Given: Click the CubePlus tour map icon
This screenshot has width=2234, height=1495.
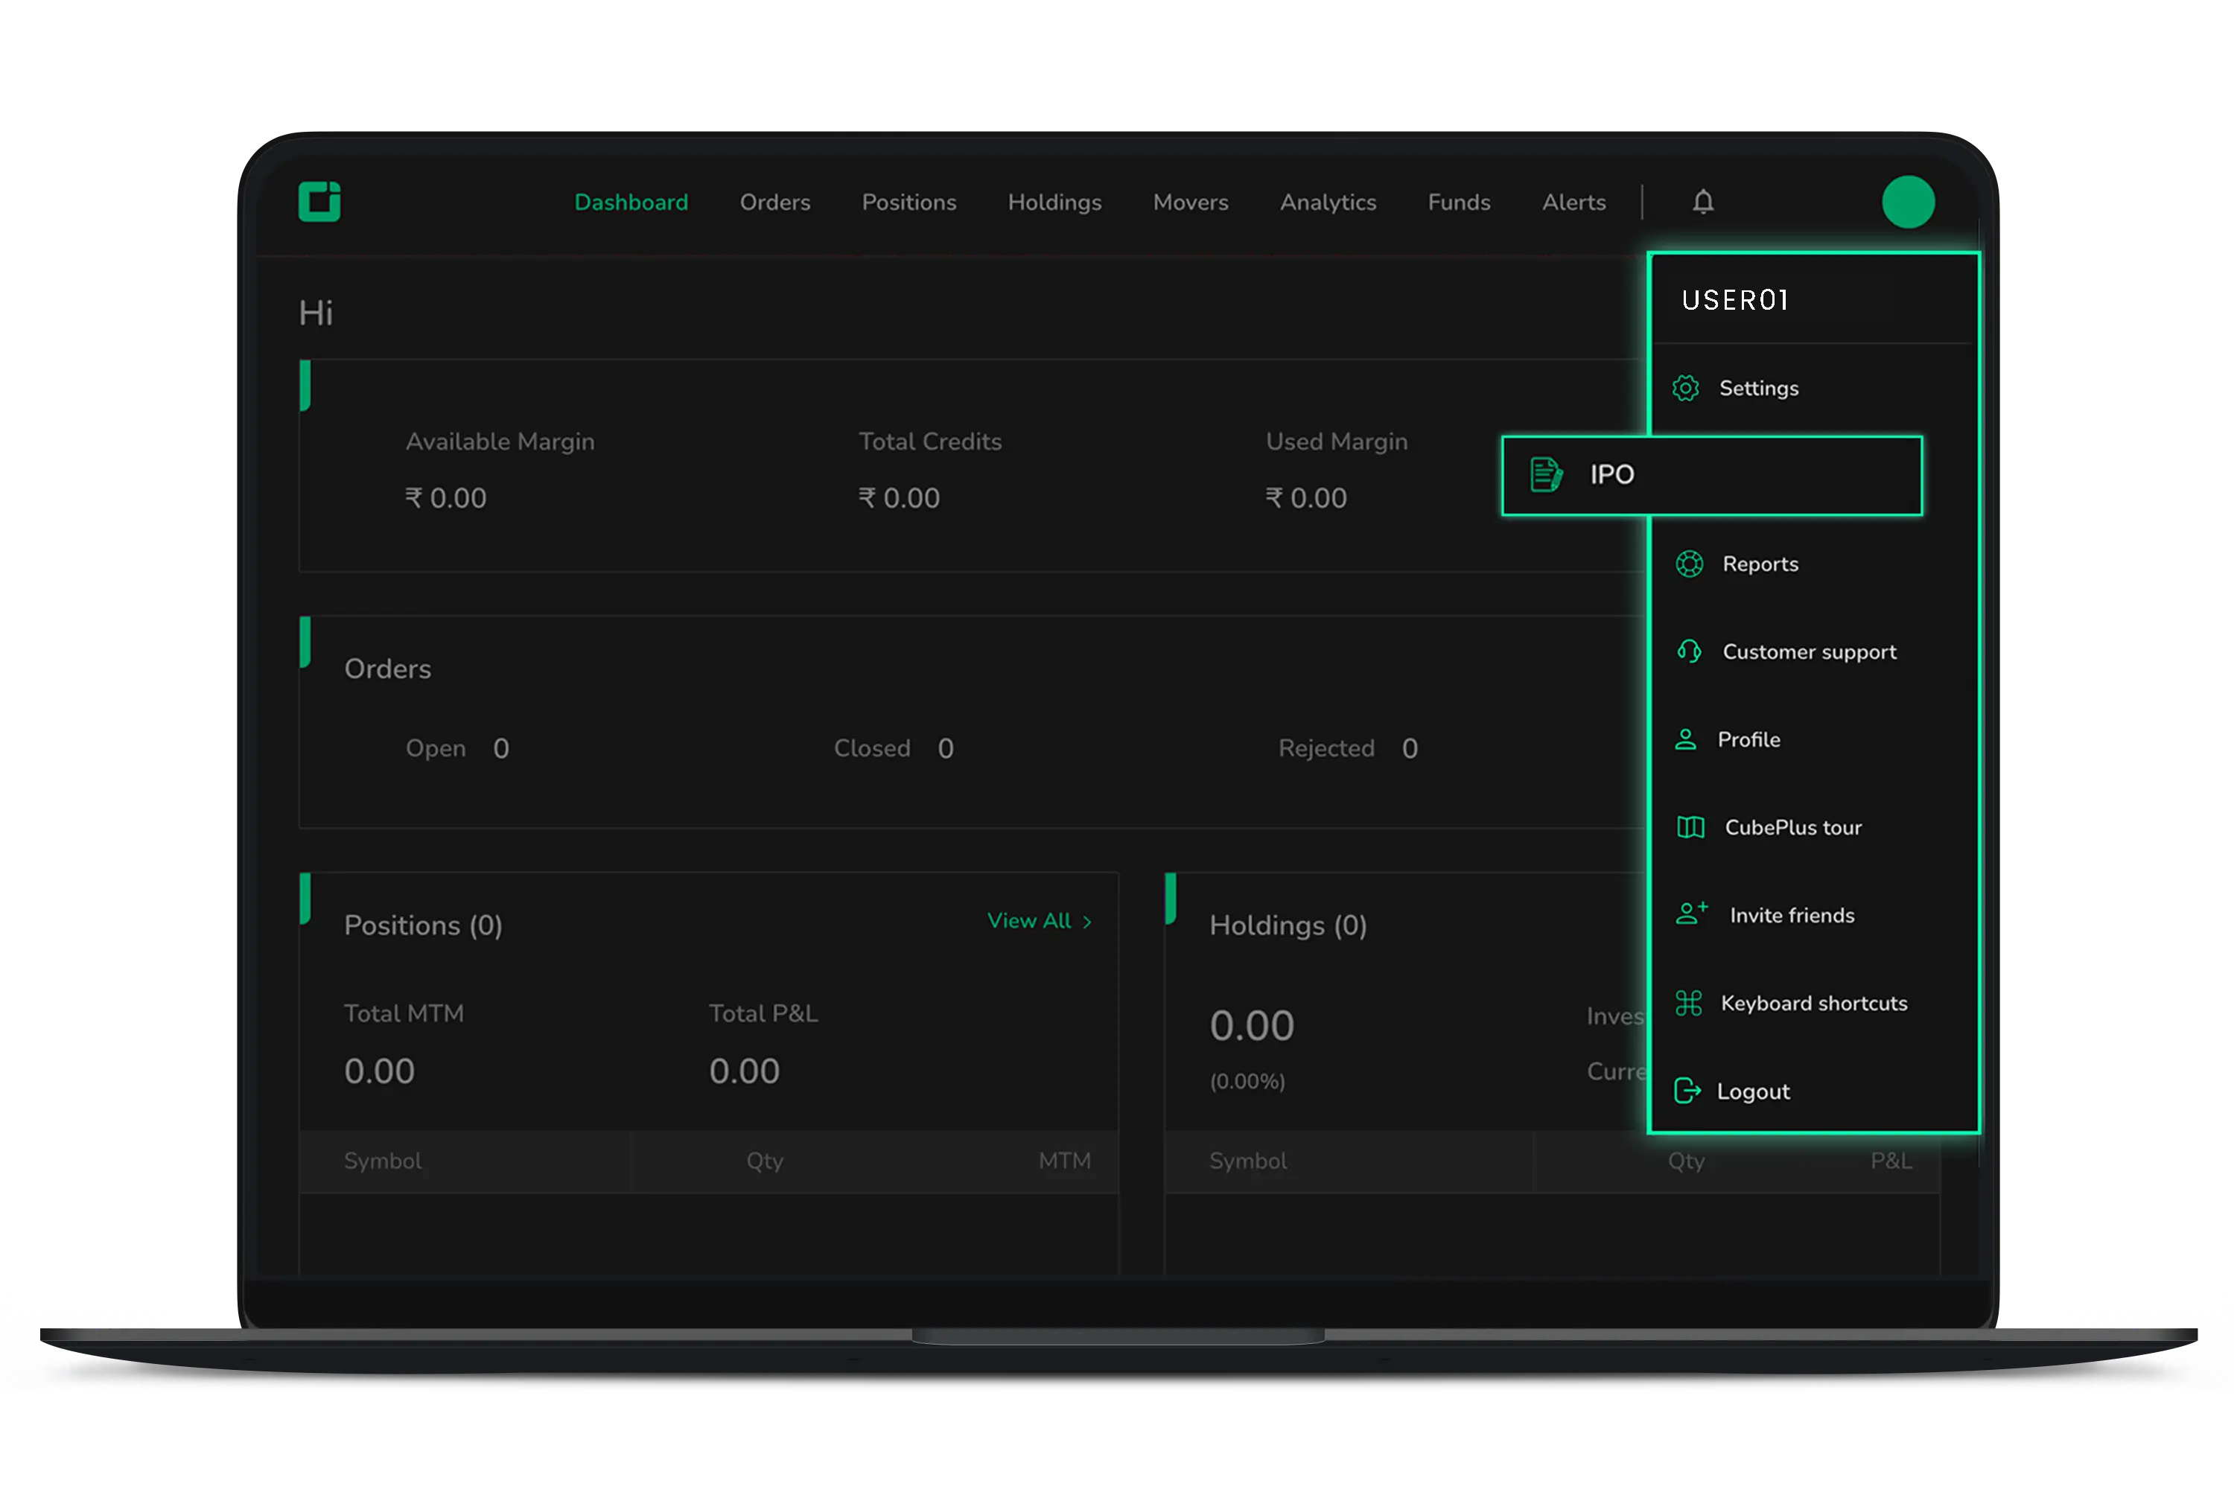Looking at the screenshot, I should pyautogui.click(x=1690, y=826).
